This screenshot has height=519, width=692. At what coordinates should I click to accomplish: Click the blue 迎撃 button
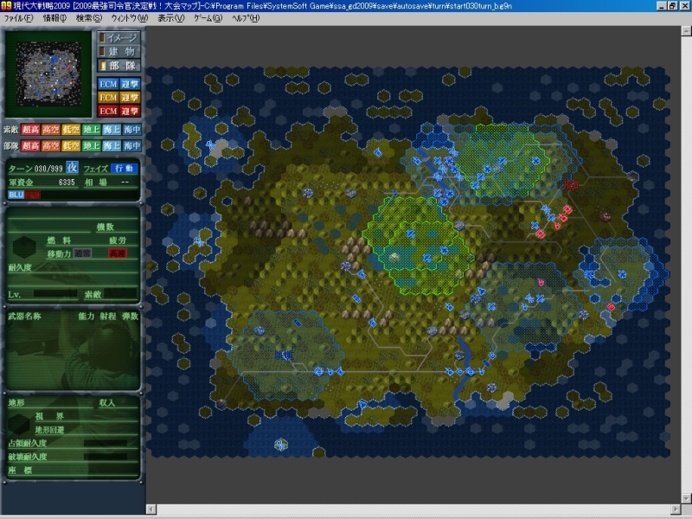(130, 84)
